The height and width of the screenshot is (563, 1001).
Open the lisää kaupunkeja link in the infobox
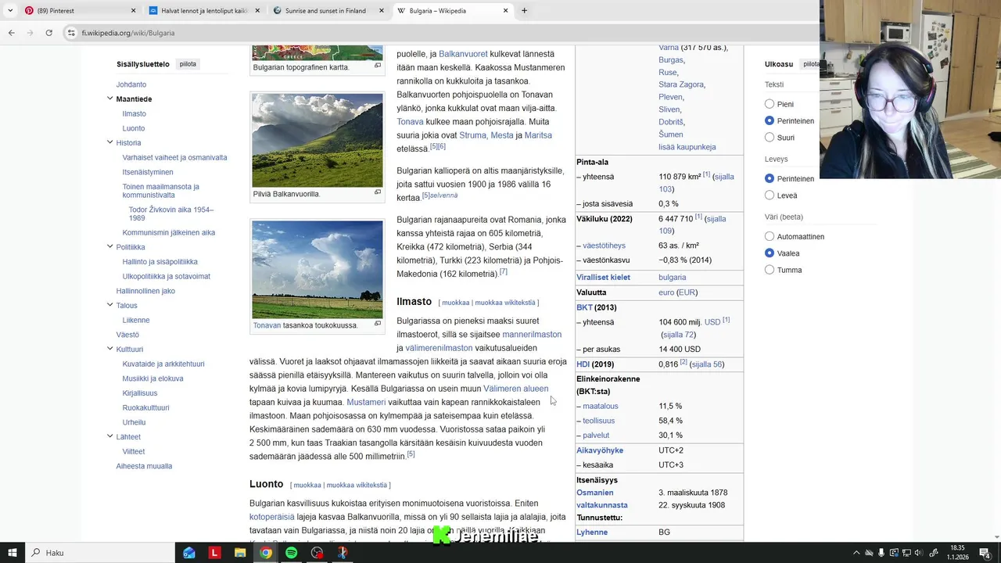687,147
